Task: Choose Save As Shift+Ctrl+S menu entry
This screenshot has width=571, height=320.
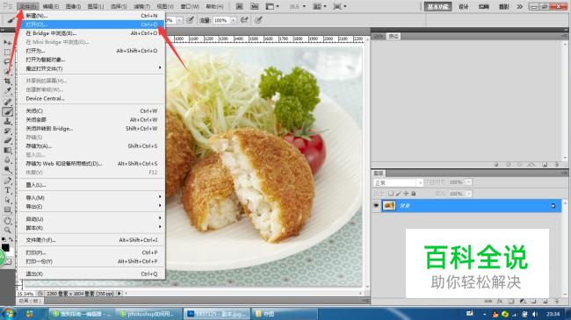Action: click(91, 146)
